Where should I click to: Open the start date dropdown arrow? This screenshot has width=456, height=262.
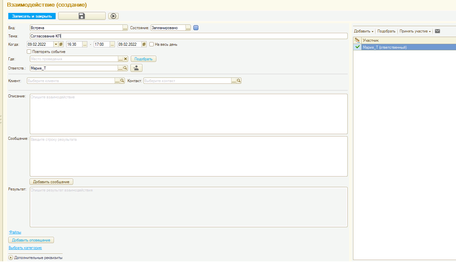point(56,44)
